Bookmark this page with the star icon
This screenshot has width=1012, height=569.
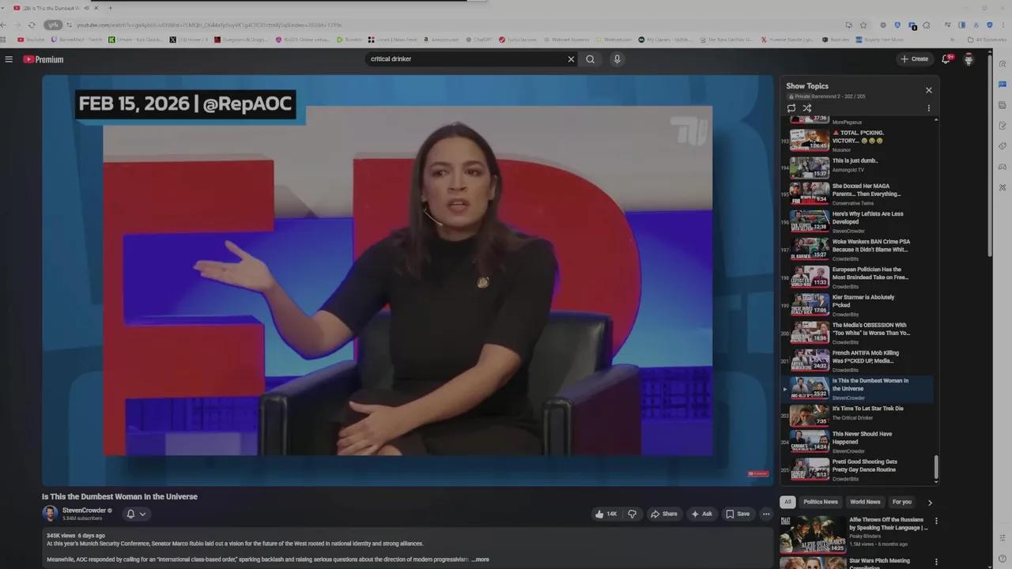pyautogui.click(x=863, y=25)
